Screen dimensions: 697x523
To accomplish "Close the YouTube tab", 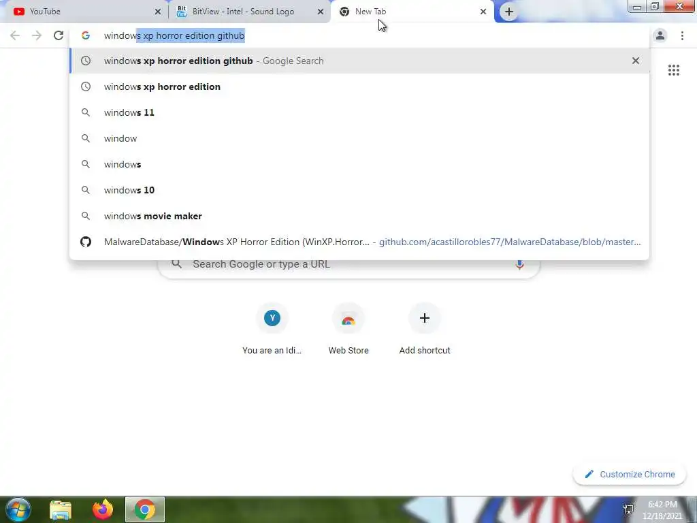I will [x=158, y=12].
